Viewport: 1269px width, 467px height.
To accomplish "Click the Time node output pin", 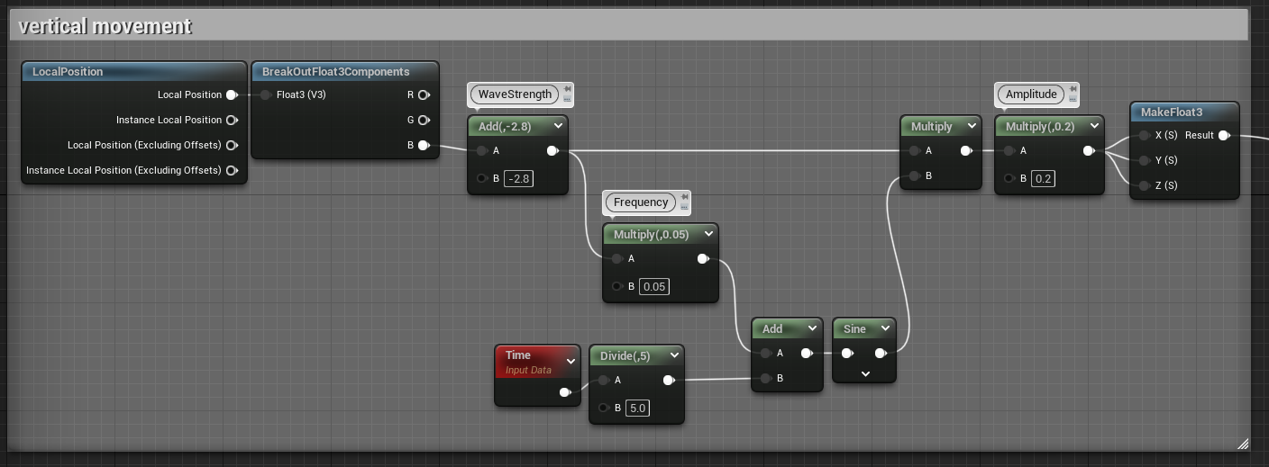I will coord(565,392).
